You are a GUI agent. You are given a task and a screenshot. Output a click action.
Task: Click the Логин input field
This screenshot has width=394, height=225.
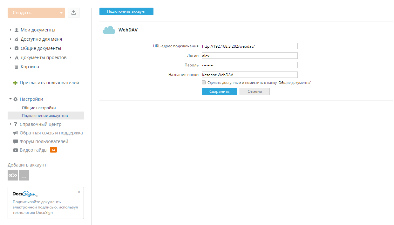pyautogui.click(x=249, y=56)
